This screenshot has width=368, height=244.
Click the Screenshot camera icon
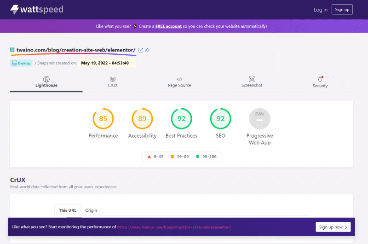(252, 79)
